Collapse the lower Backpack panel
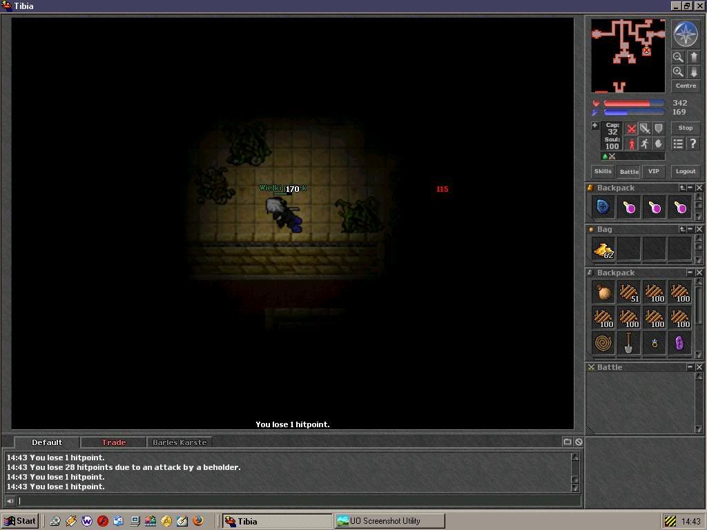The image size is (707, 530). [690, 273]
